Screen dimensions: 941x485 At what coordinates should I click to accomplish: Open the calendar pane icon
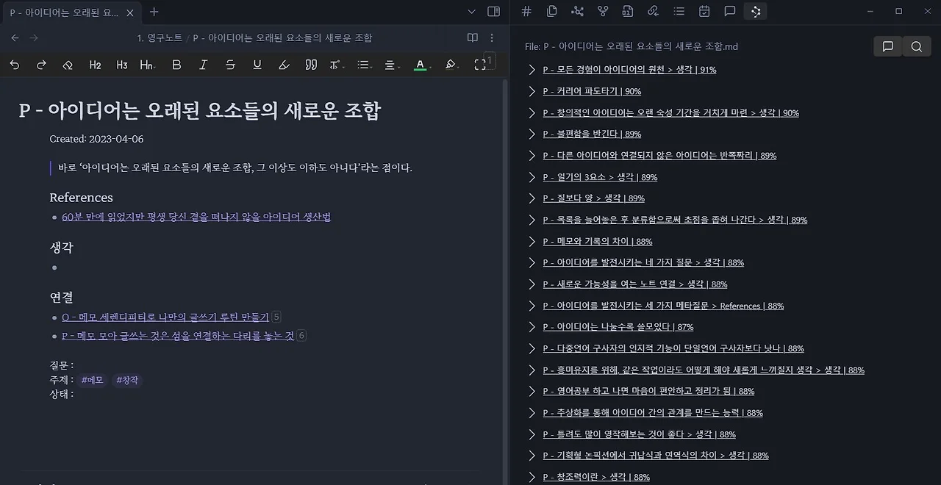point(704,11)
